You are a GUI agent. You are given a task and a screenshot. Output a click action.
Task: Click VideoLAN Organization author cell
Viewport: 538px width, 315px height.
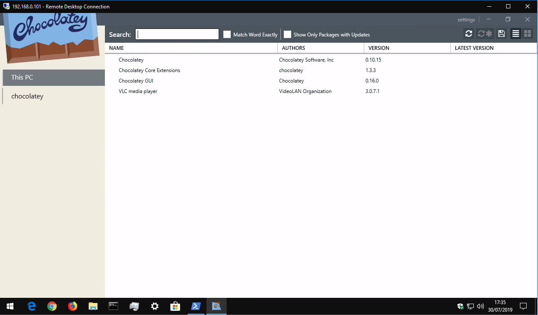(305, 91)
